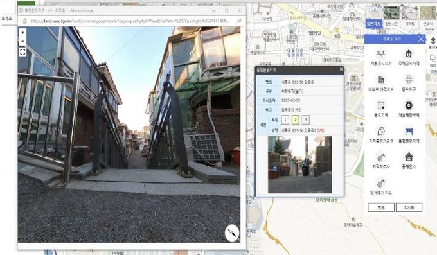Image resolution: width=437 pixels, height=255 pixels.
Task: Zoom in the panorama with the plus button
Action: 22,33
